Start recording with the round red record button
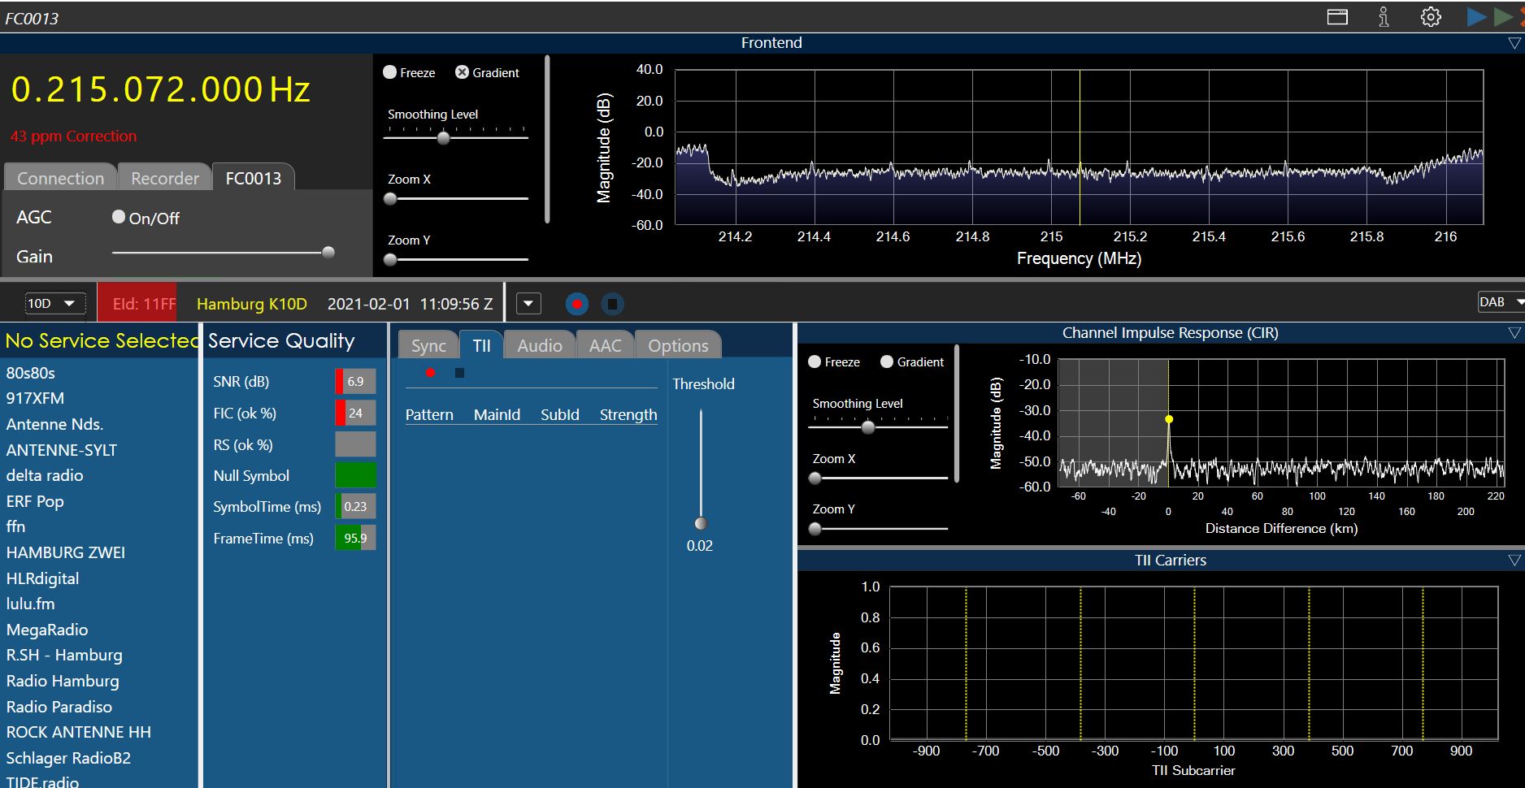 (x=576, y=304)
